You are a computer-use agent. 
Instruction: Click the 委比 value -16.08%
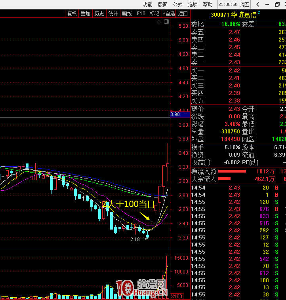[230, 24]
